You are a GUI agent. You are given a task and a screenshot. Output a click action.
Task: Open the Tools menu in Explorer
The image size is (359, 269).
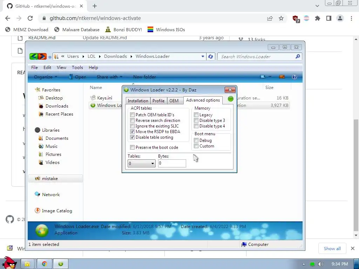(x=77, y=68)
